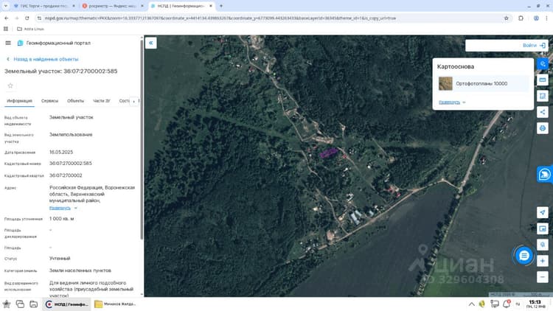Click the cadastral number 36:07:2700002:585 value

[x=71, y=164]
